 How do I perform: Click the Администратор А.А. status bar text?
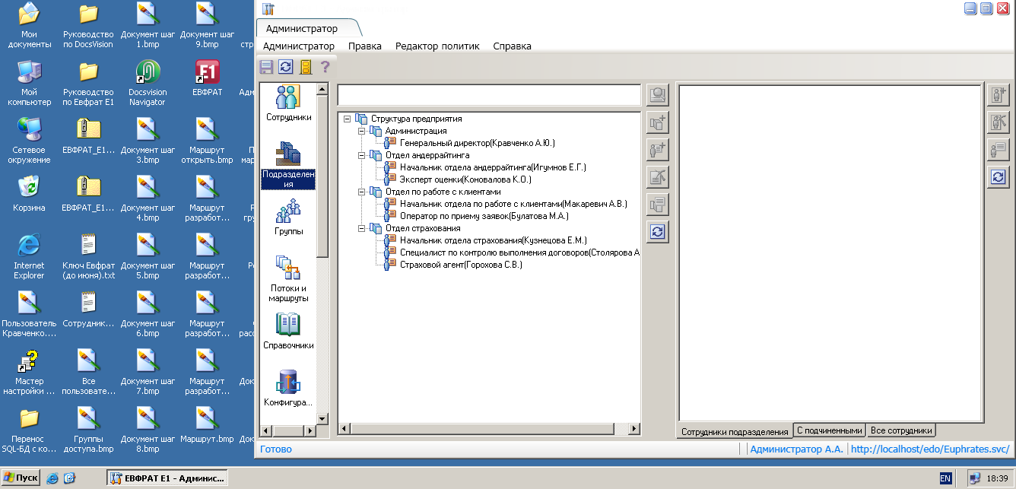[x=796, y=449]
